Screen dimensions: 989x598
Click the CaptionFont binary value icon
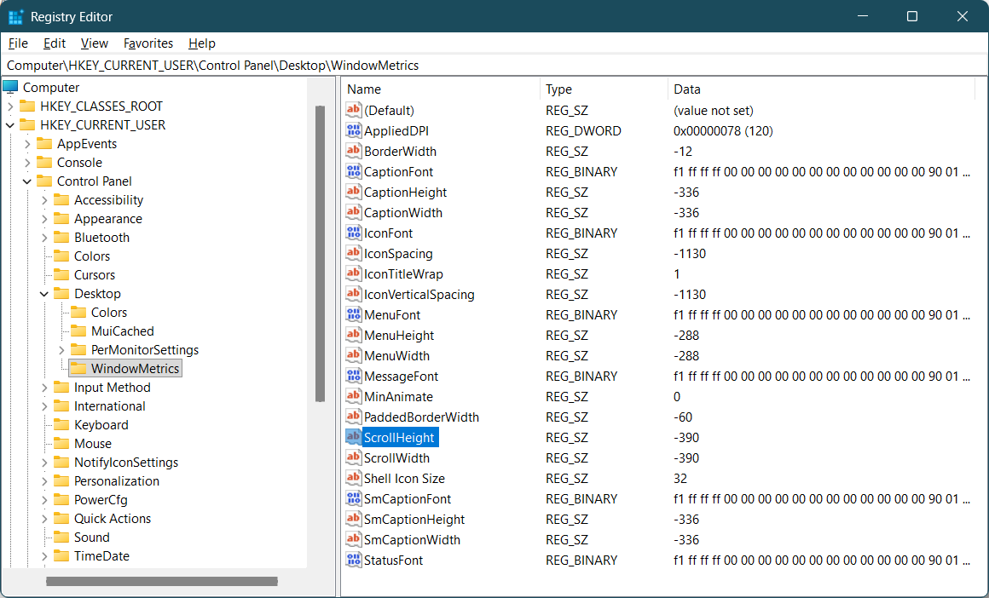click(354, 172)
